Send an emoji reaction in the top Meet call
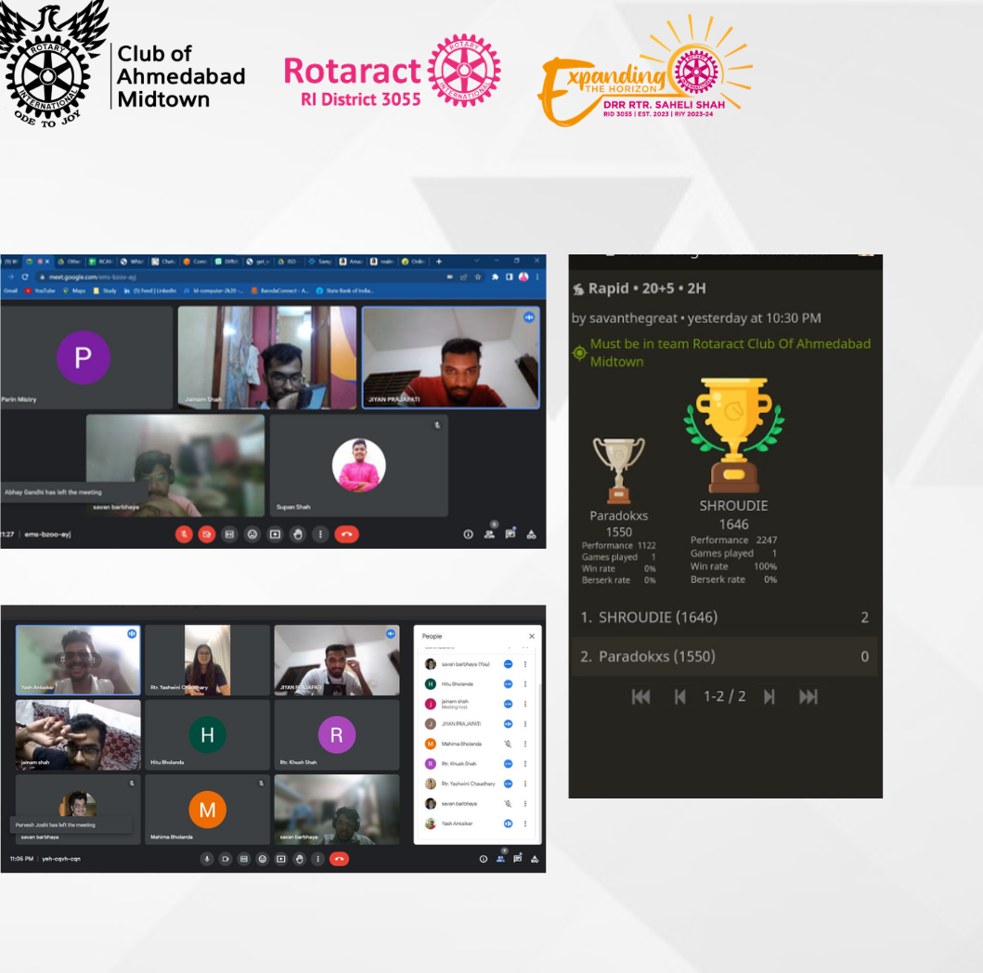Screen dimensions: 983x973 (x=252, y=534)
